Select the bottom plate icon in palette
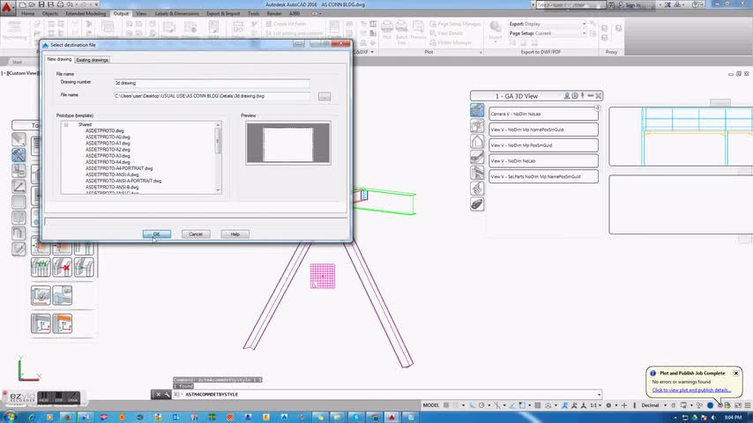The width and height of the screenshot is (753, 423). point(477,204)
